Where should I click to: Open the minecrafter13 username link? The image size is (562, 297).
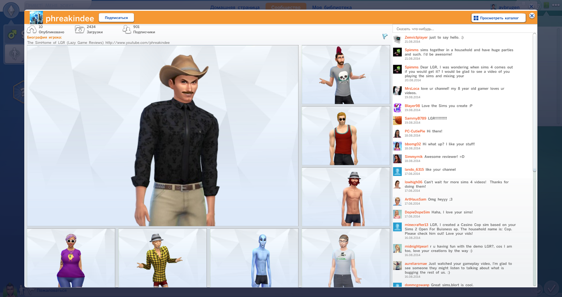[x=416, y=225]
